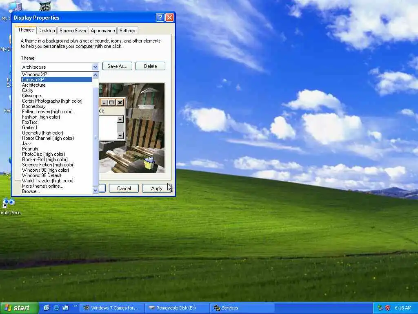
Task: Launch Show Desktop from Quick Launch
Action: point(47,308)
